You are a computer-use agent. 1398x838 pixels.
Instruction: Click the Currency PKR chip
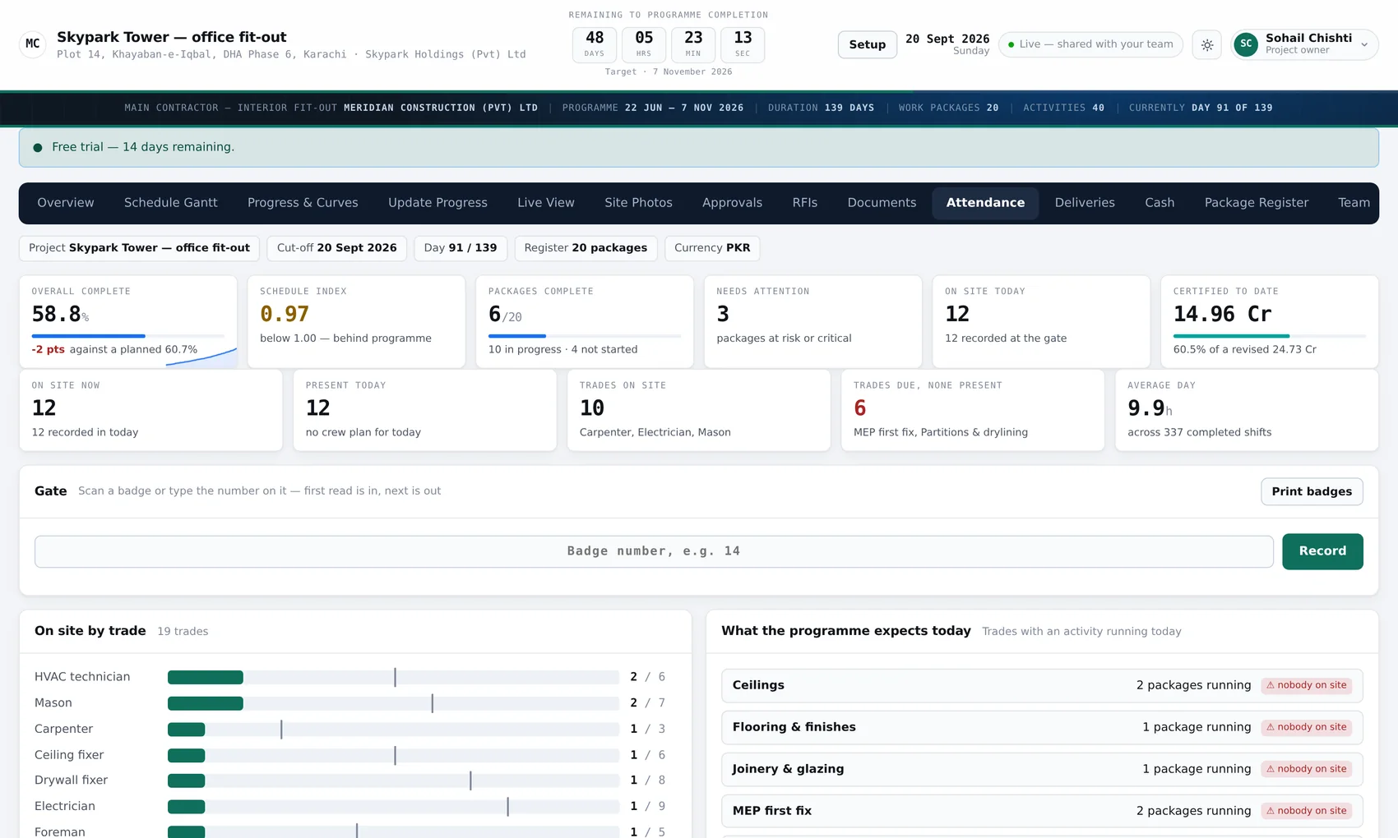coord(712,248)
